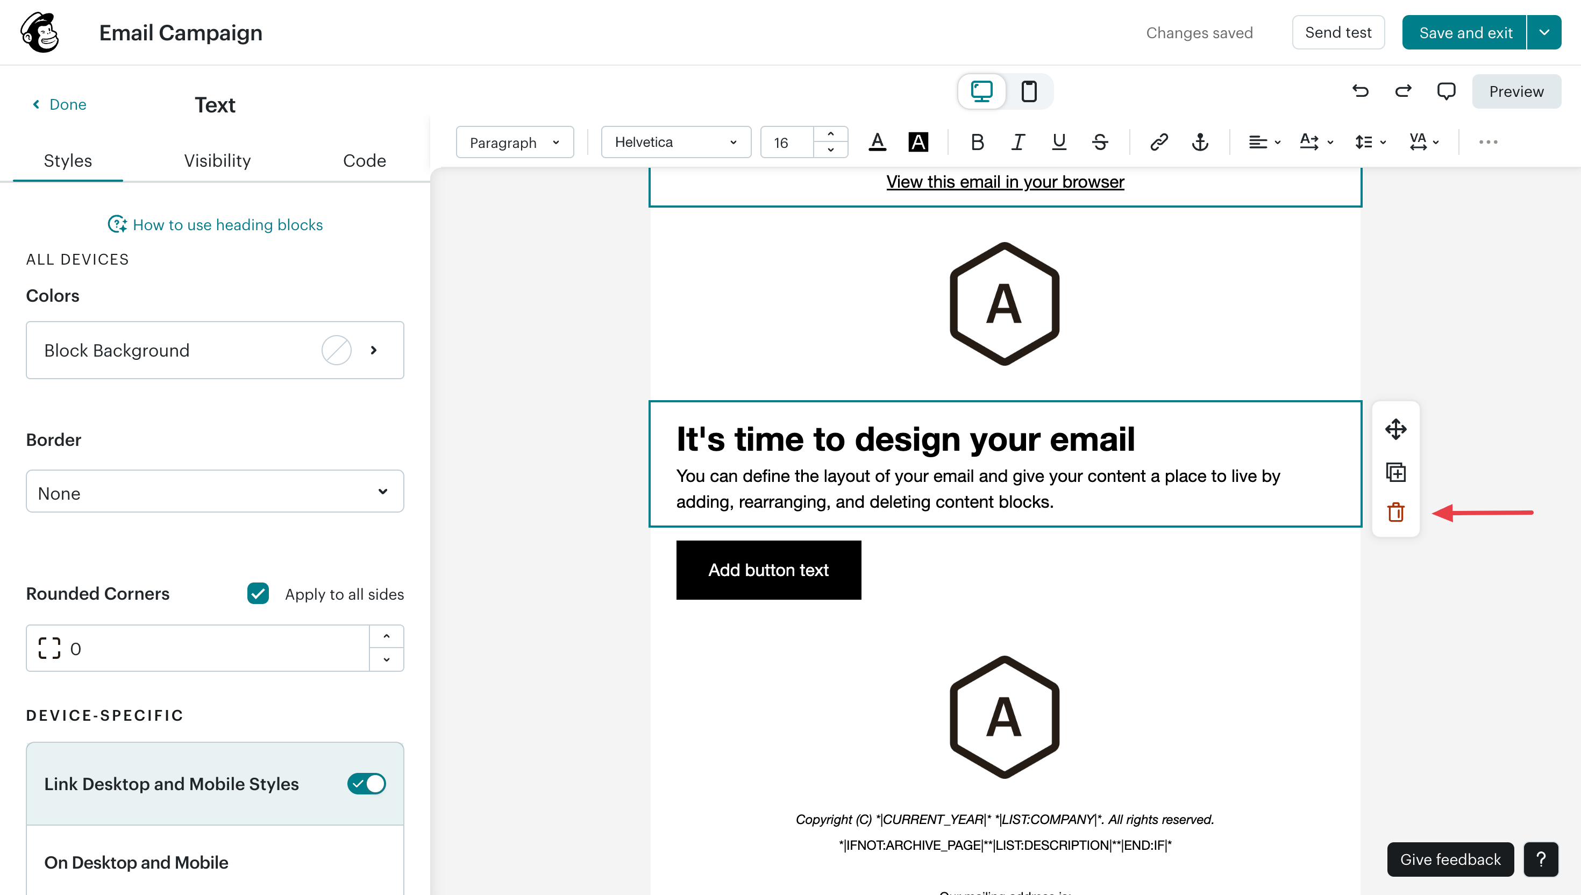The height and width of the screenshot is (895, 1581).
Task: Select the Styles tab
Action: click(68, 160)
